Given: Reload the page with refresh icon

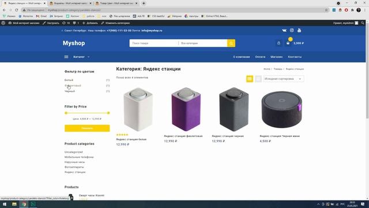Looking at the screenshot, I should pos(17,10).
